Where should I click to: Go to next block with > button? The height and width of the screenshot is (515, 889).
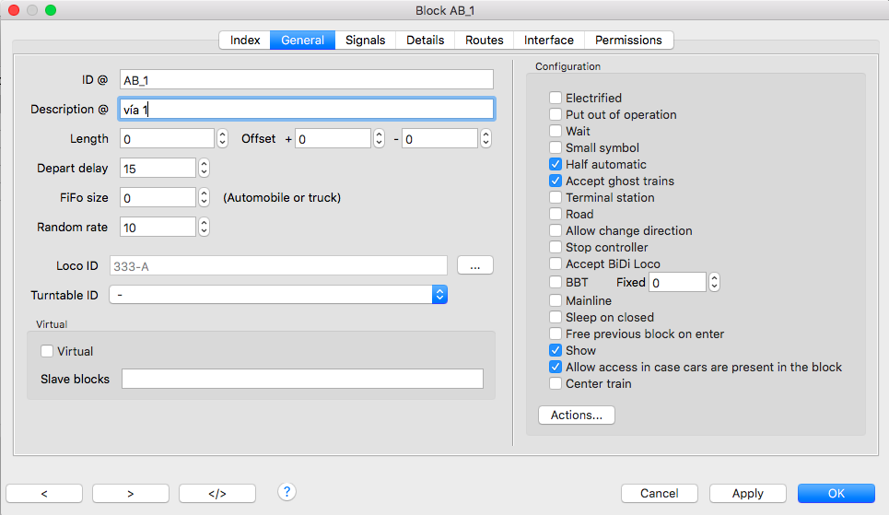tap(131, 494)
